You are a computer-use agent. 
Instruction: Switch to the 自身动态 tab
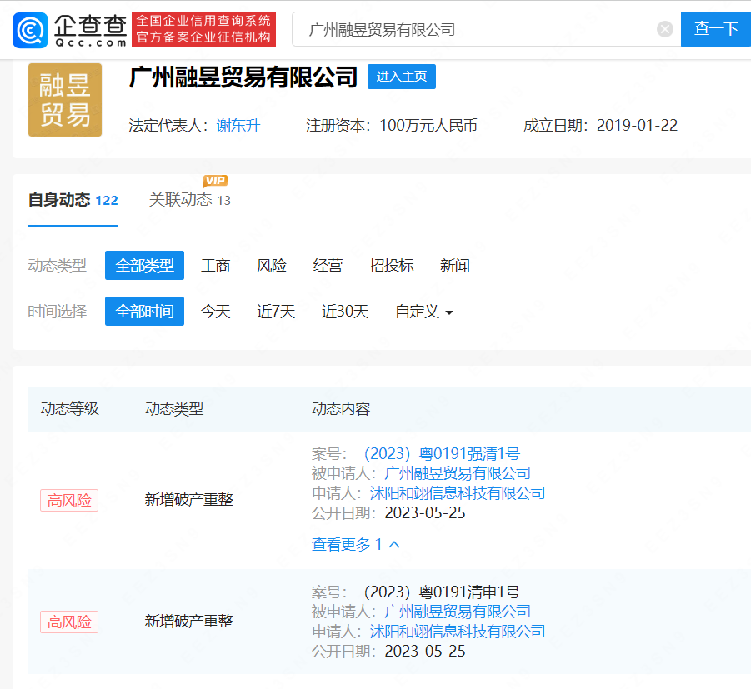coord(73,200)
